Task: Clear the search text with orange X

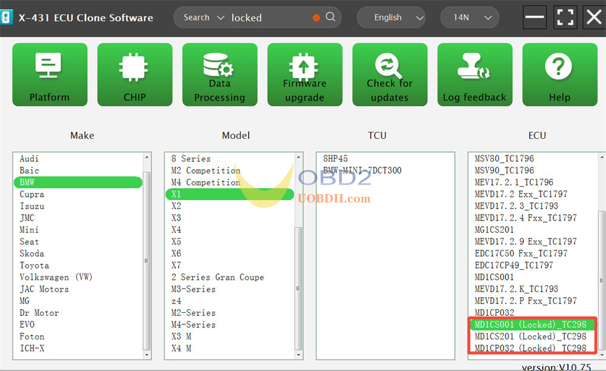Action: point(316,18)
